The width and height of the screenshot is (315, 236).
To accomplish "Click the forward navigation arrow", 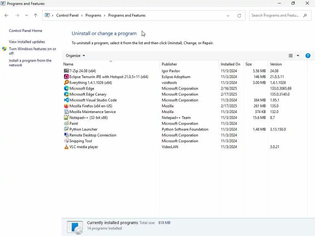I will (17, 15).
